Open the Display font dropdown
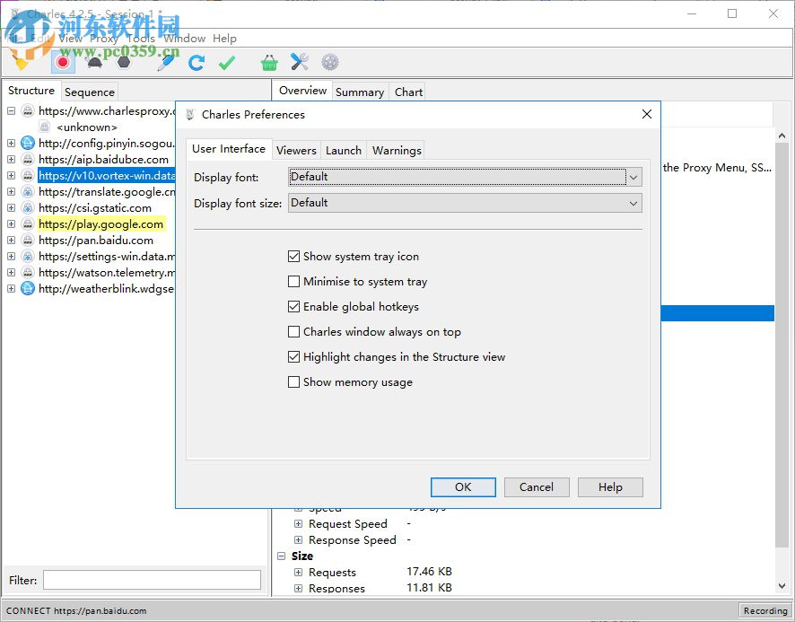Screen dimensions: 795x622 point(465,177)
